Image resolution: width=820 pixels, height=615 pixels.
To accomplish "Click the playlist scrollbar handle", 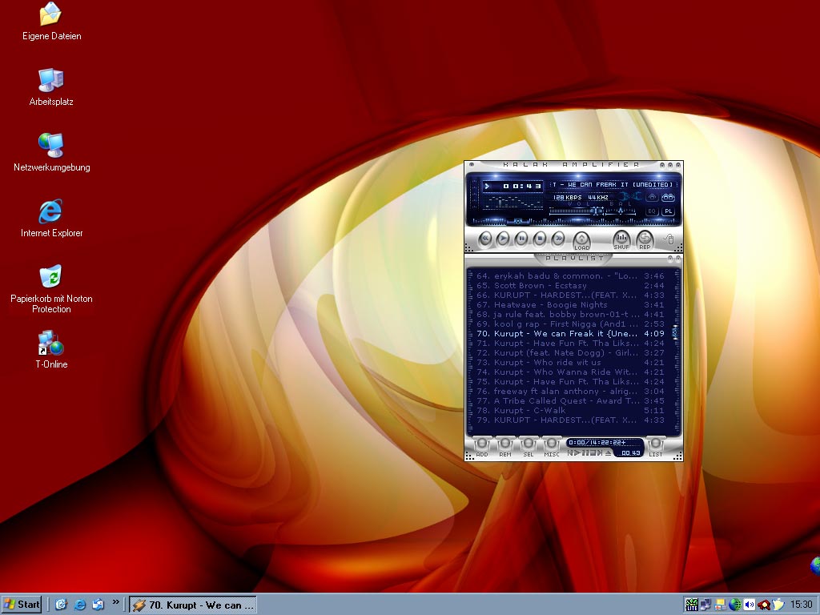I will pos(675,332).
